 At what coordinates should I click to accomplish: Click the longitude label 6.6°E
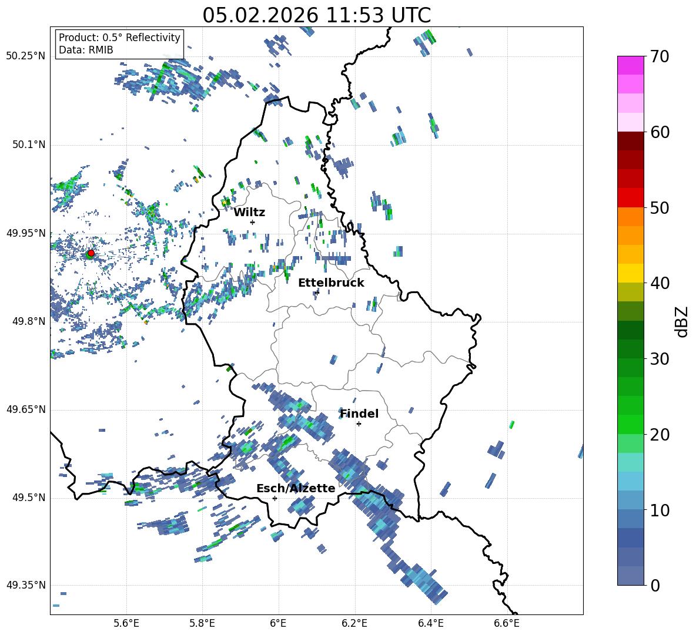507,623
